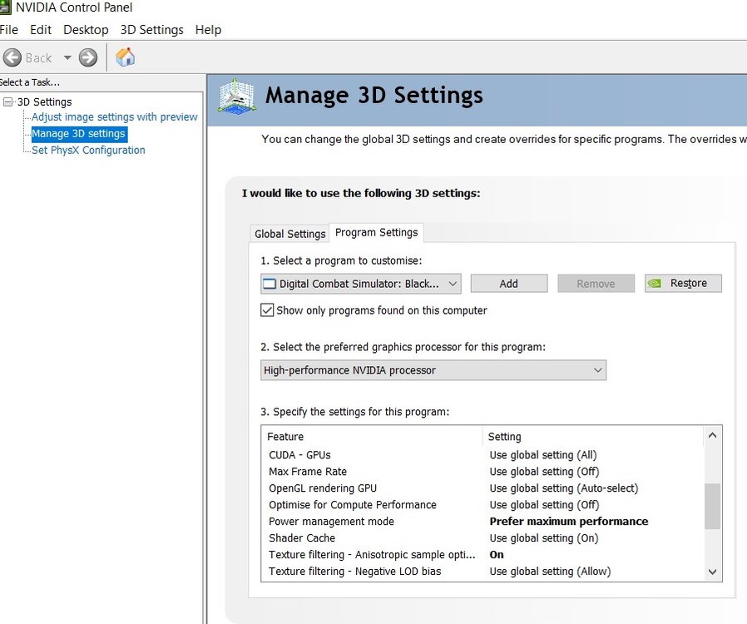The width and height of the screenshot is (747, 624).
Task: Click the NVIDIA Control Panel title icon
Action: (5, 7)
